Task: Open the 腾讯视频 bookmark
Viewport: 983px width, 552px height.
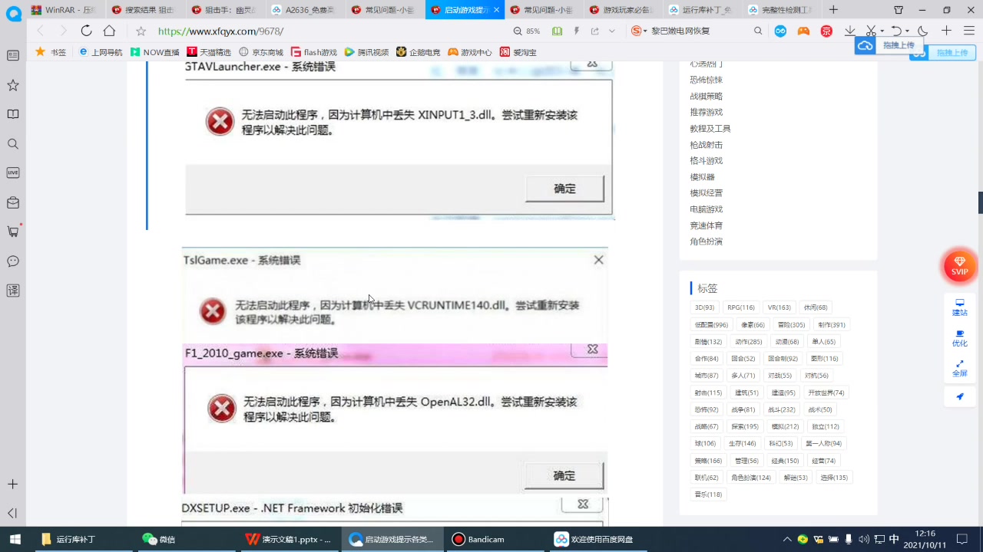Action: pos(366,52)
